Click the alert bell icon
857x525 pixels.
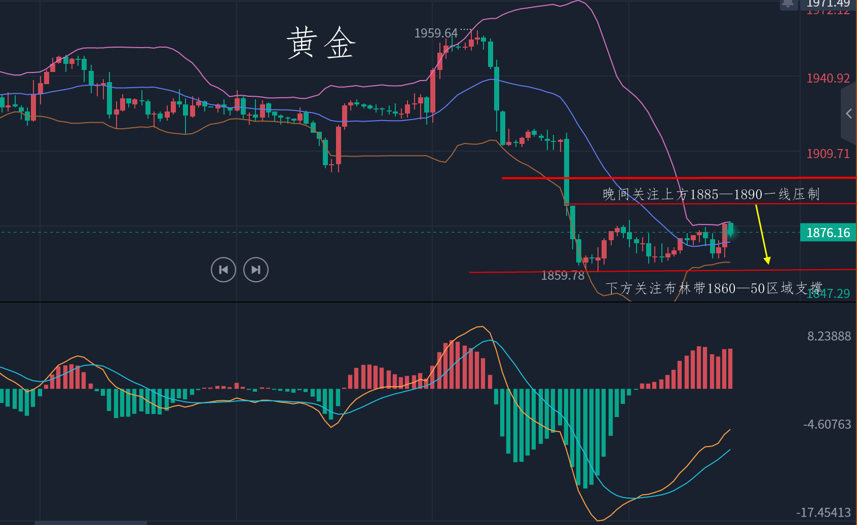pos(788,4)
